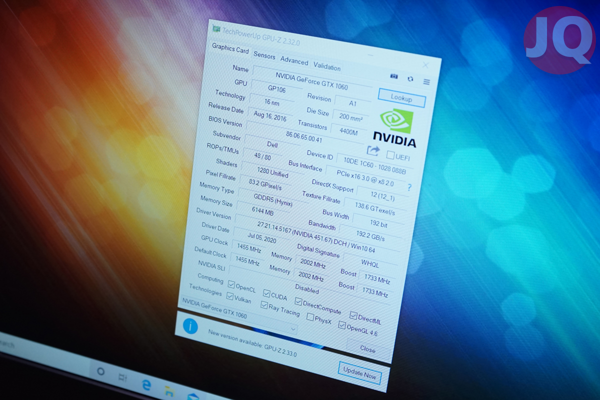This screenshot has width=600, height=400.
Task: Toggle the Vulkan checkbox
Action: 230,296
